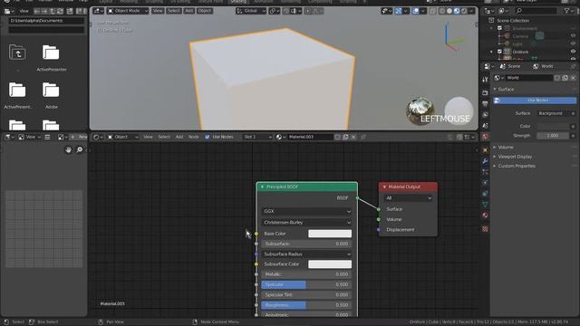
Task: Expand the Custom Properties panel
Action: (x=517, y=166)
